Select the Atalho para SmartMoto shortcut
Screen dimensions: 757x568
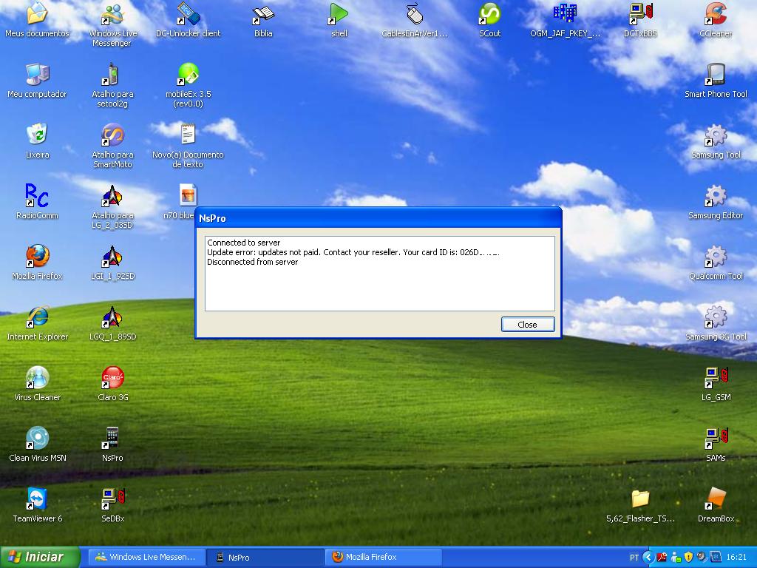(x=112, y=135)
